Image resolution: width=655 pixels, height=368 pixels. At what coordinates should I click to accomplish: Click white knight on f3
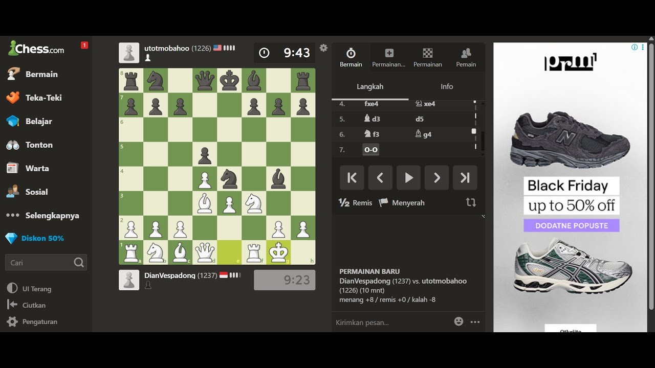(254, 203)
